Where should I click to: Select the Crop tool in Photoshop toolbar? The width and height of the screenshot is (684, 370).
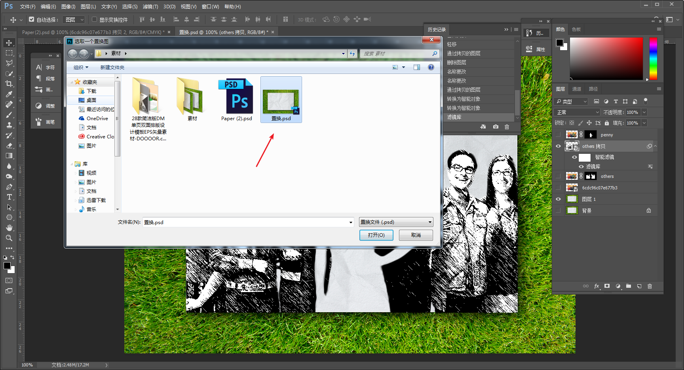9,84
